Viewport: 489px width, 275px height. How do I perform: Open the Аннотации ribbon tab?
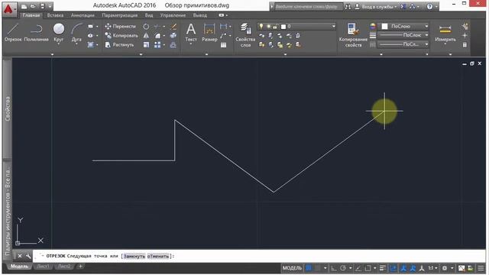[x=83, y=15]
